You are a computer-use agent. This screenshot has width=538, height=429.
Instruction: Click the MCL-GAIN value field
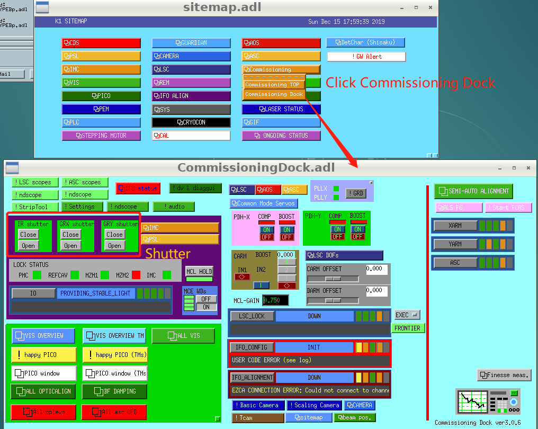pyautogui.click(x=275, y=300)
